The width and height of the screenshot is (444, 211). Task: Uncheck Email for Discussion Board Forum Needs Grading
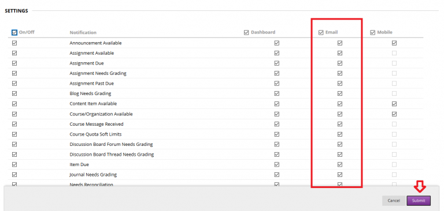click(x=340, y=144)
